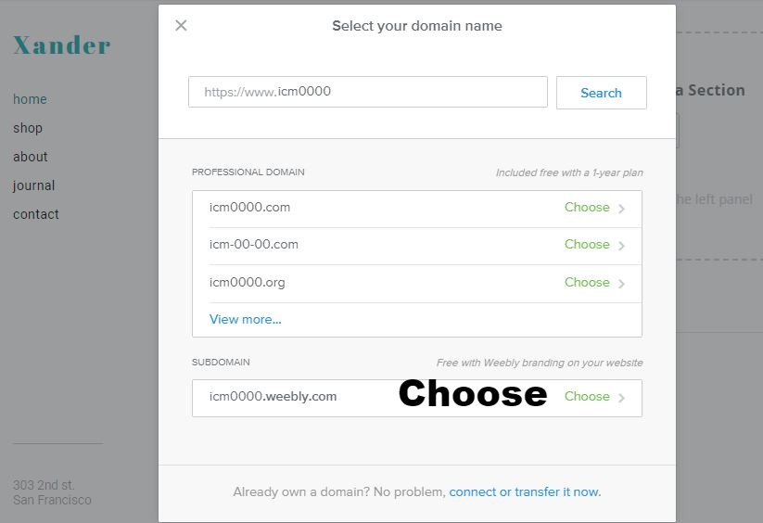Open the contact page link
The height and width of the screenshot is (523, 763).
[x=36, y=214]
